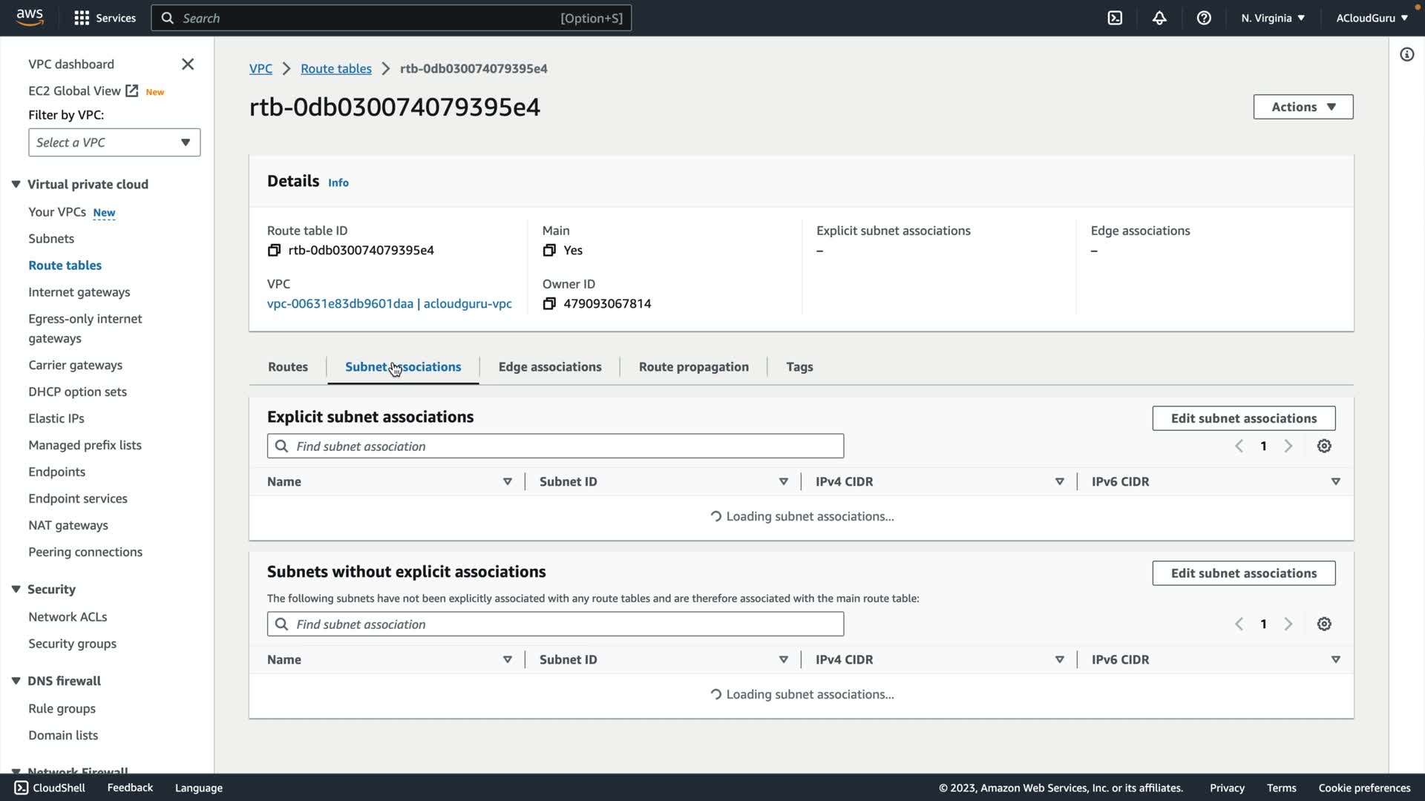Sort subnets without associations by IPv4 CIDR
This screenshot has height=801, width=1425.
(1059, 660)
